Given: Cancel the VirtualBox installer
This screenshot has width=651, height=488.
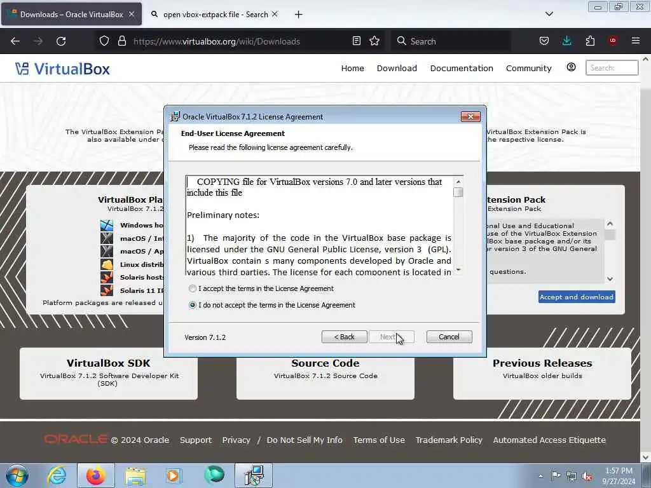Looking at the screenshot, I should tap(449, 337).
